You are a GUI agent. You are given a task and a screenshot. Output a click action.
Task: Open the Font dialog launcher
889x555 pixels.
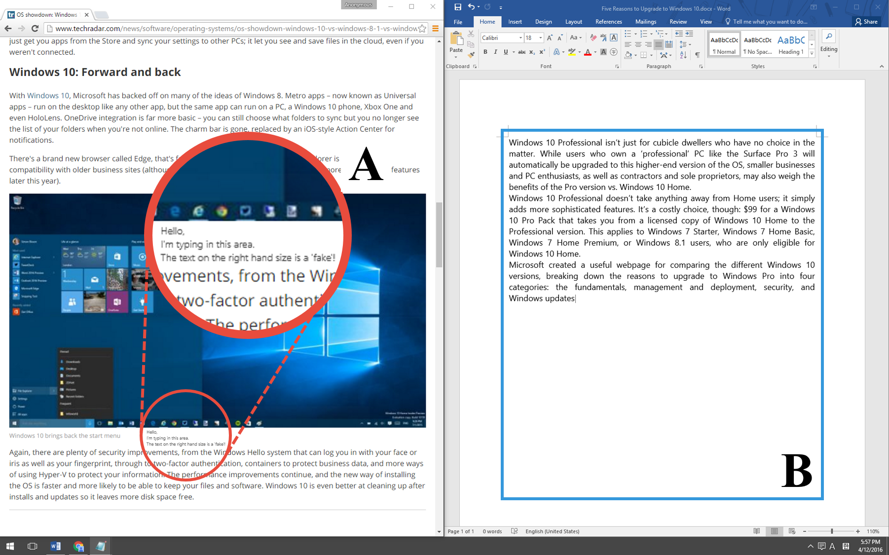tap(617, 67)
